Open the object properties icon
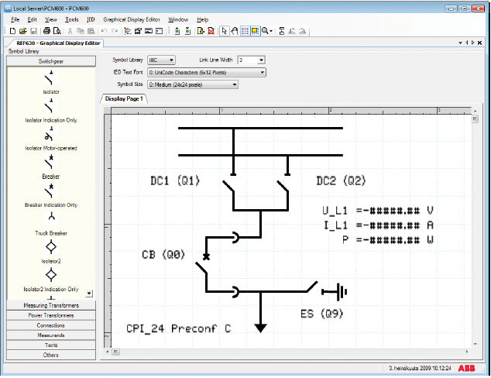The width and height of the screenshot is (491, 378). 138,31
